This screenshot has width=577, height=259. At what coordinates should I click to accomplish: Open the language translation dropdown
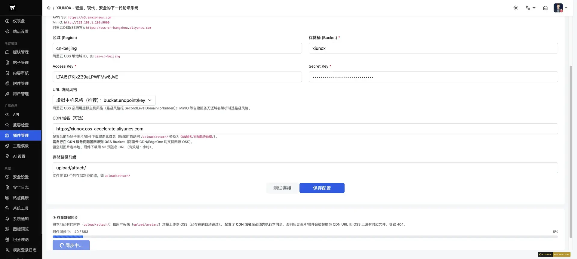[x=530, y=8]
